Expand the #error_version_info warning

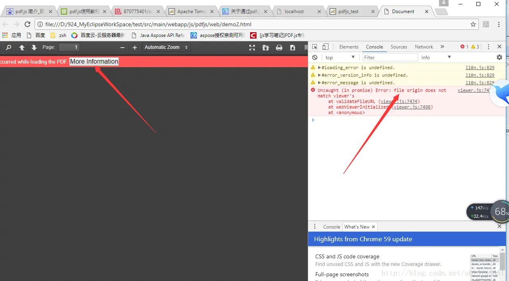[x=319, y=75]
